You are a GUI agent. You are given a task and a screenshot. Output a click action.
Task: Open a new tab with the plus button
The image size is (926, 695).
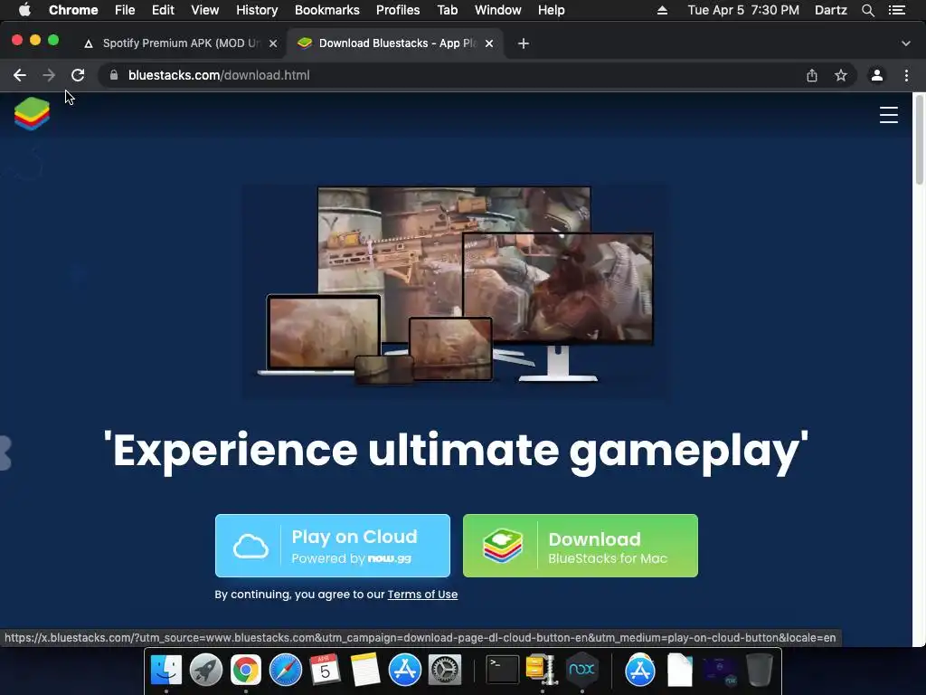pyautogui.click(x=524, y=43)
